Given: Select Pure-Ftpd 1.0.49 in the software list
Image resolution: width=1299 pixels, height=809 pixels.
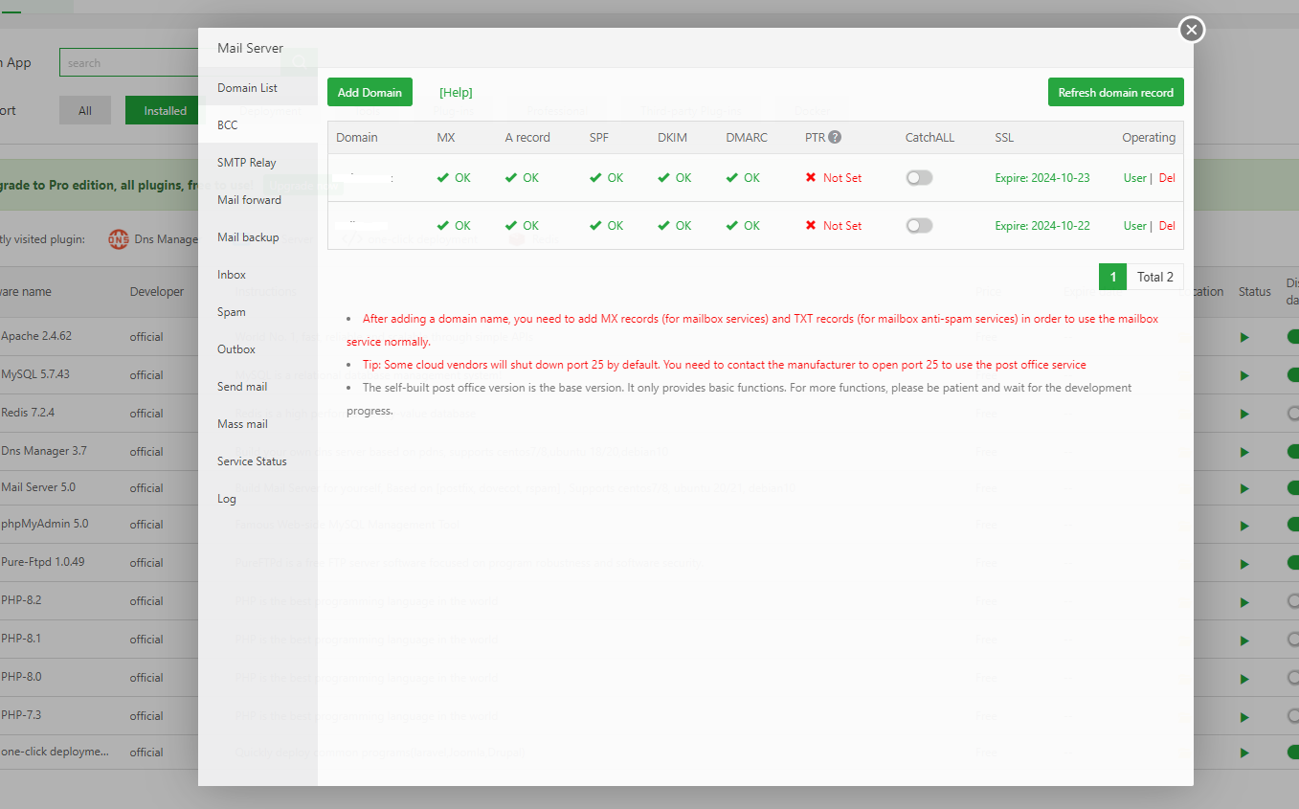Looking at the screenshot, I should coord(43,562).
